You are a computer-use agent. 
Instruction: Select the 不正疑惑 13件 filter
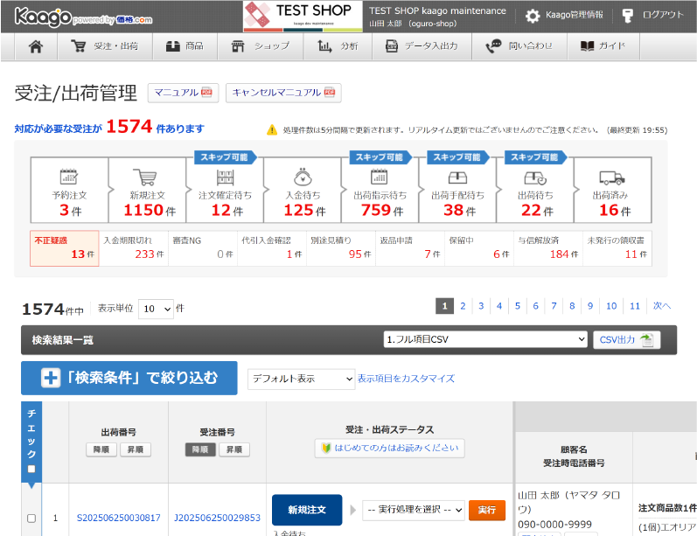(x=65, y=248)
